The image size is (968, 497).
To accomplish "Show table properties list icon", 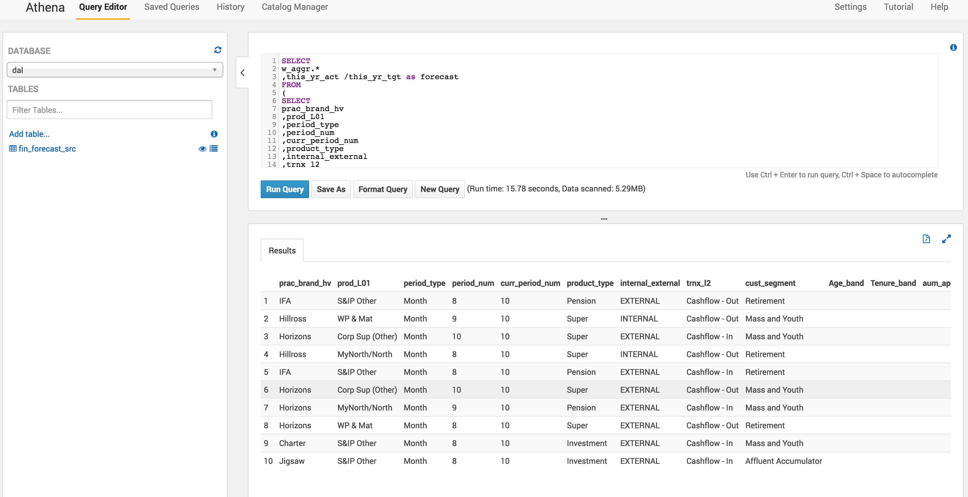I will coord(214,149).
